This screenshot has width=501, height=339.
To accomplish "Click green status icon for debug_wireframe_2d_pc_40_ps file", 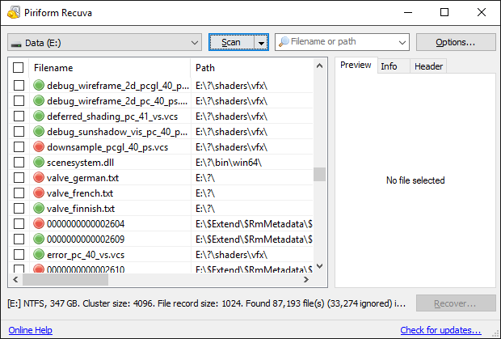I will point(39,101).
